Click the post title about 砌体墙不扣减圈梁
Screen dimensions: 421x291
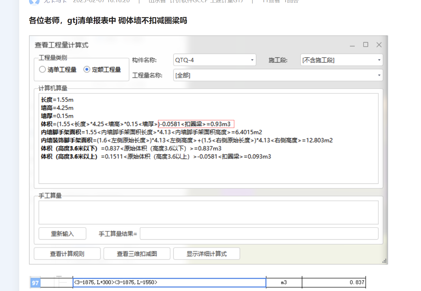click(x=108, y=21)
